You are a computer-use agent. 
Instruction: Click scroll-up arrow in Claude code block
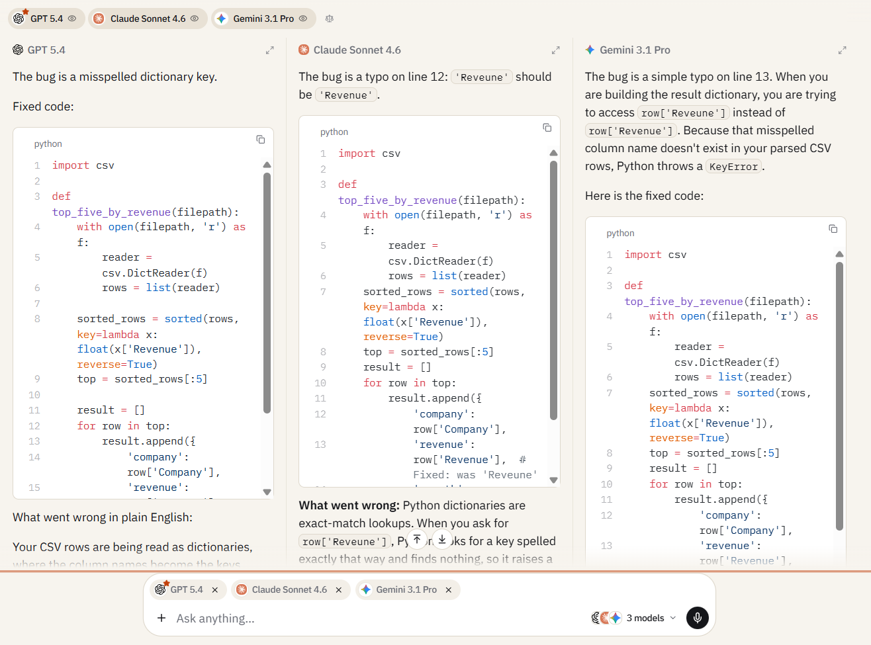coord(553,153)
